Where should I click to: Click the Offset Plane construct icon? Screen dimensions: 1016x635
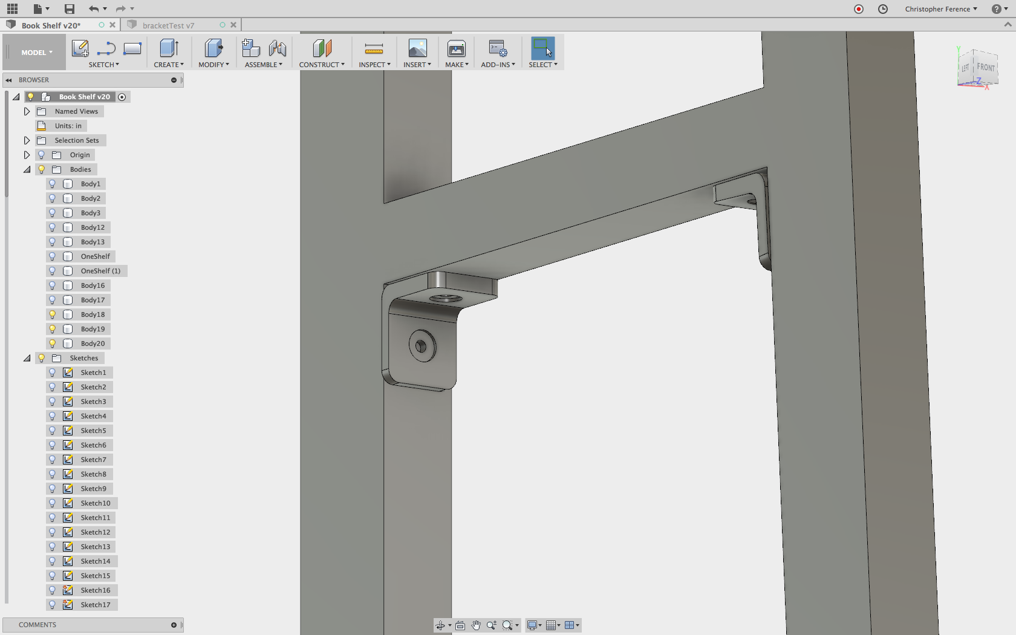(322, 48)
